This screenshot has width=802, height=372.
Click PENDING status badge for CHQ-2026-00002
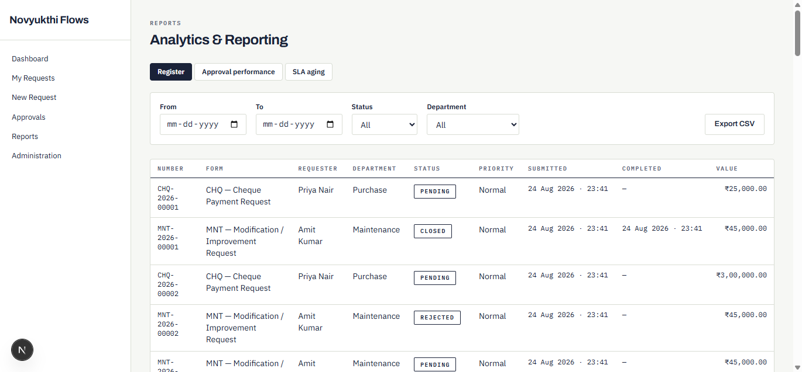click(435, 278)
